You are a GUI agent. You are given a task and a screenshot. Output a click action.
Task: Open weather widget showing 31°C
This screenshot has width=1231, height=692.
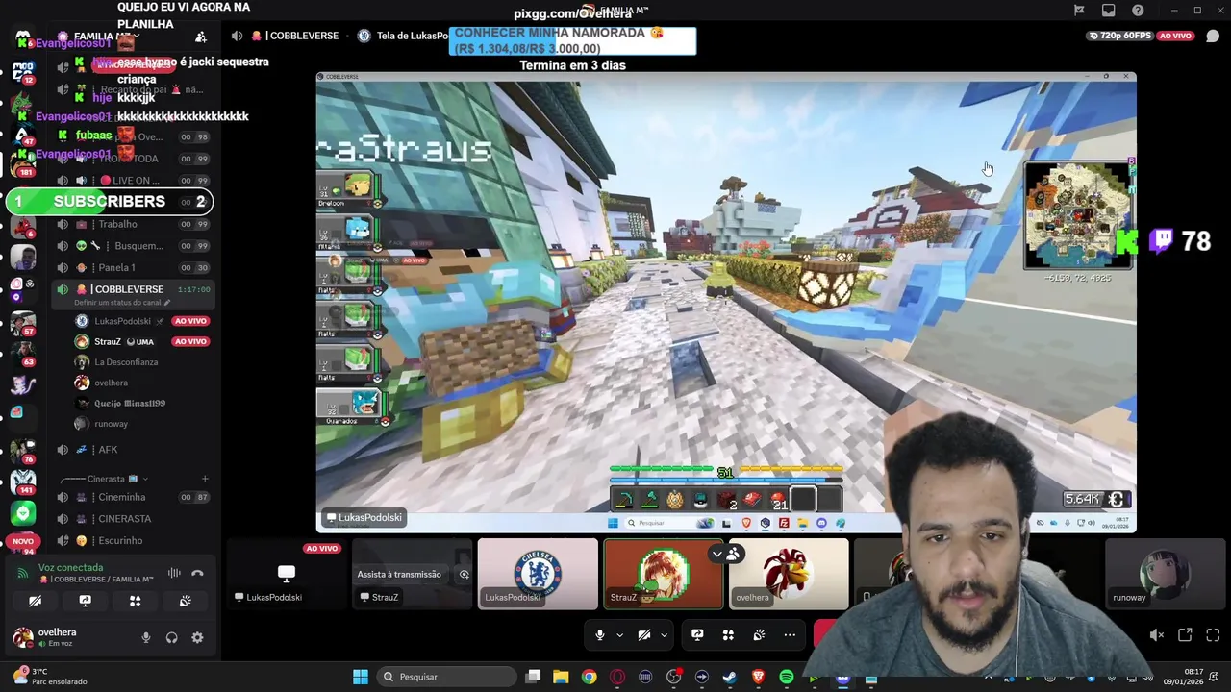(x=50, y=677)
